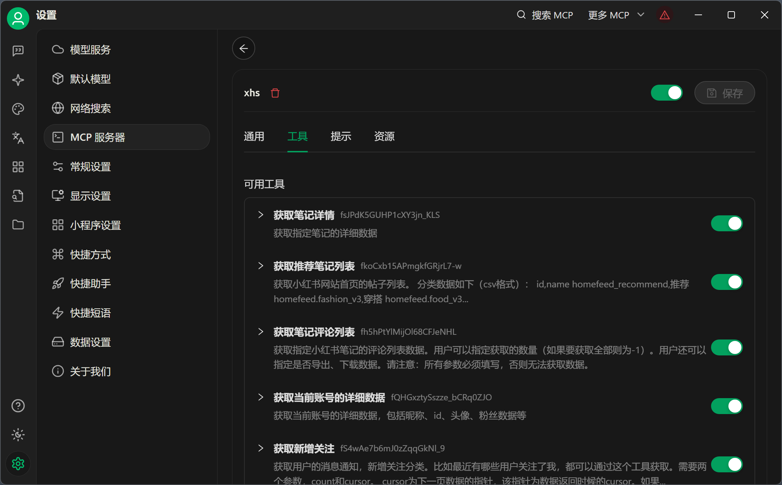Image resolution: width=782 pixels, height=485 pixels.
Task: Click the theme brightness icon at bottom left
Action: (x=18, y=435)
